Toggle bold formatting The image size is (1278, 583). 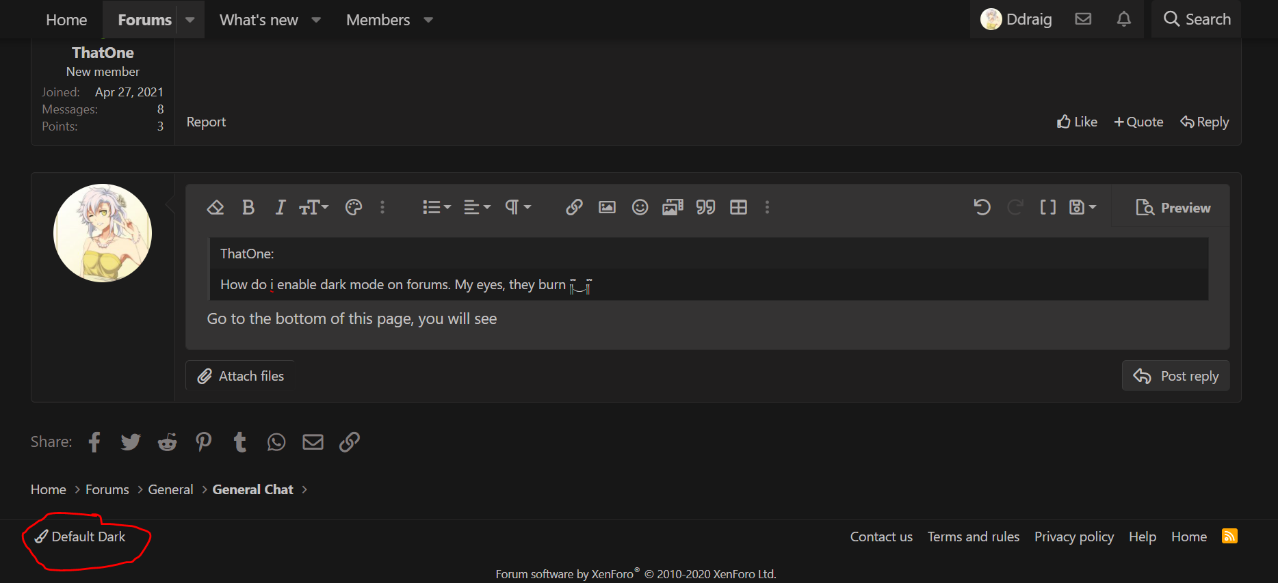(x=248, y=207)
